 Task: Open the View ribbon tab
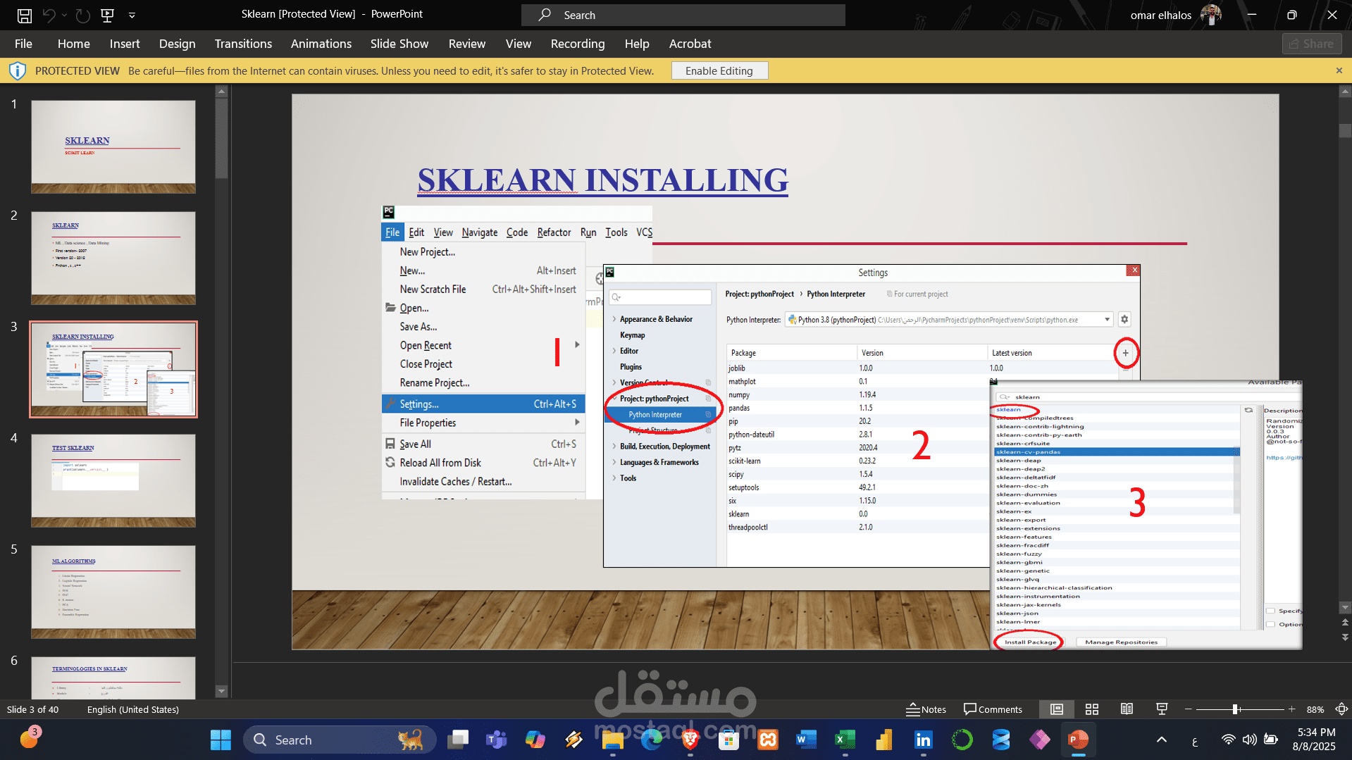pyautogui.click(x=519, y=44)
